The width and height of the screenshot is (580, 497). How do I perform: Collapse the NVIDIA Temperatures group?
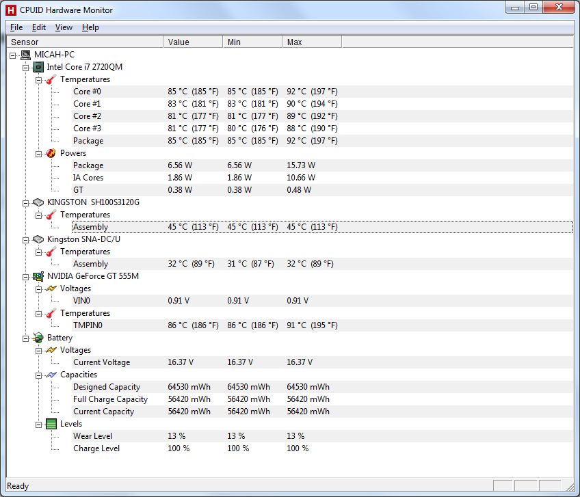(x=38, y=314)
